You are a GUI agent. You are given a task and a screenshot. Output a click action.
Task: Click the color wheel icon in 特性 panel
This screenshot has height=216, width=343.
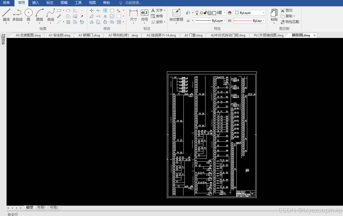point(230,13)
